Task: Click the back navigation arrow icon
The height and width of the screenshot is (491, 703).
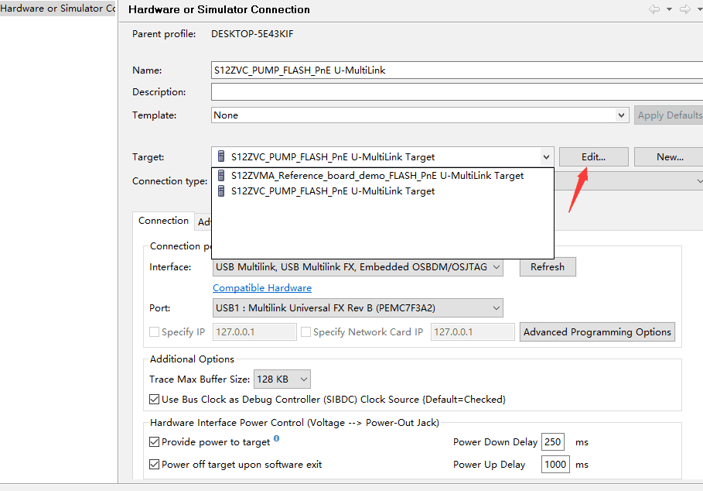Action: pos(654,9)
